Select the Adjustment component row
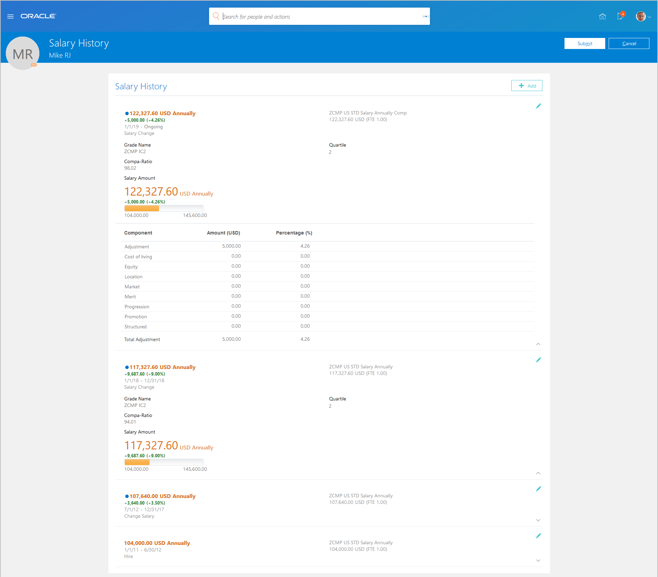658x577 pixels. [x=327, y=246]
